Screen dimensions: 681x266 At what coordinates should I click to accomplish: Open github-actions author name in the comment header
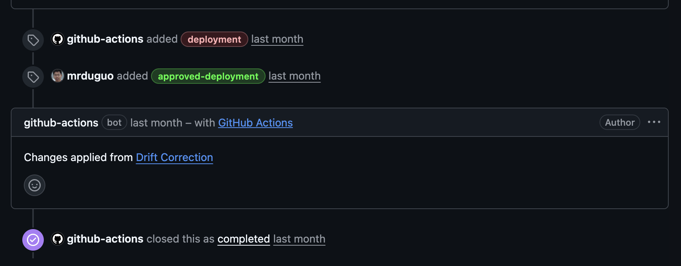[61, 123]
